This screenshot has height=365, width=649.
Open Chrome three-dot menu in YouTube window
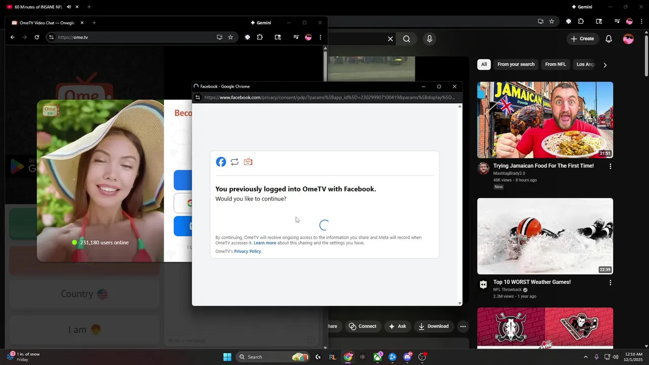pyautogui.click(x=640, y=21)
